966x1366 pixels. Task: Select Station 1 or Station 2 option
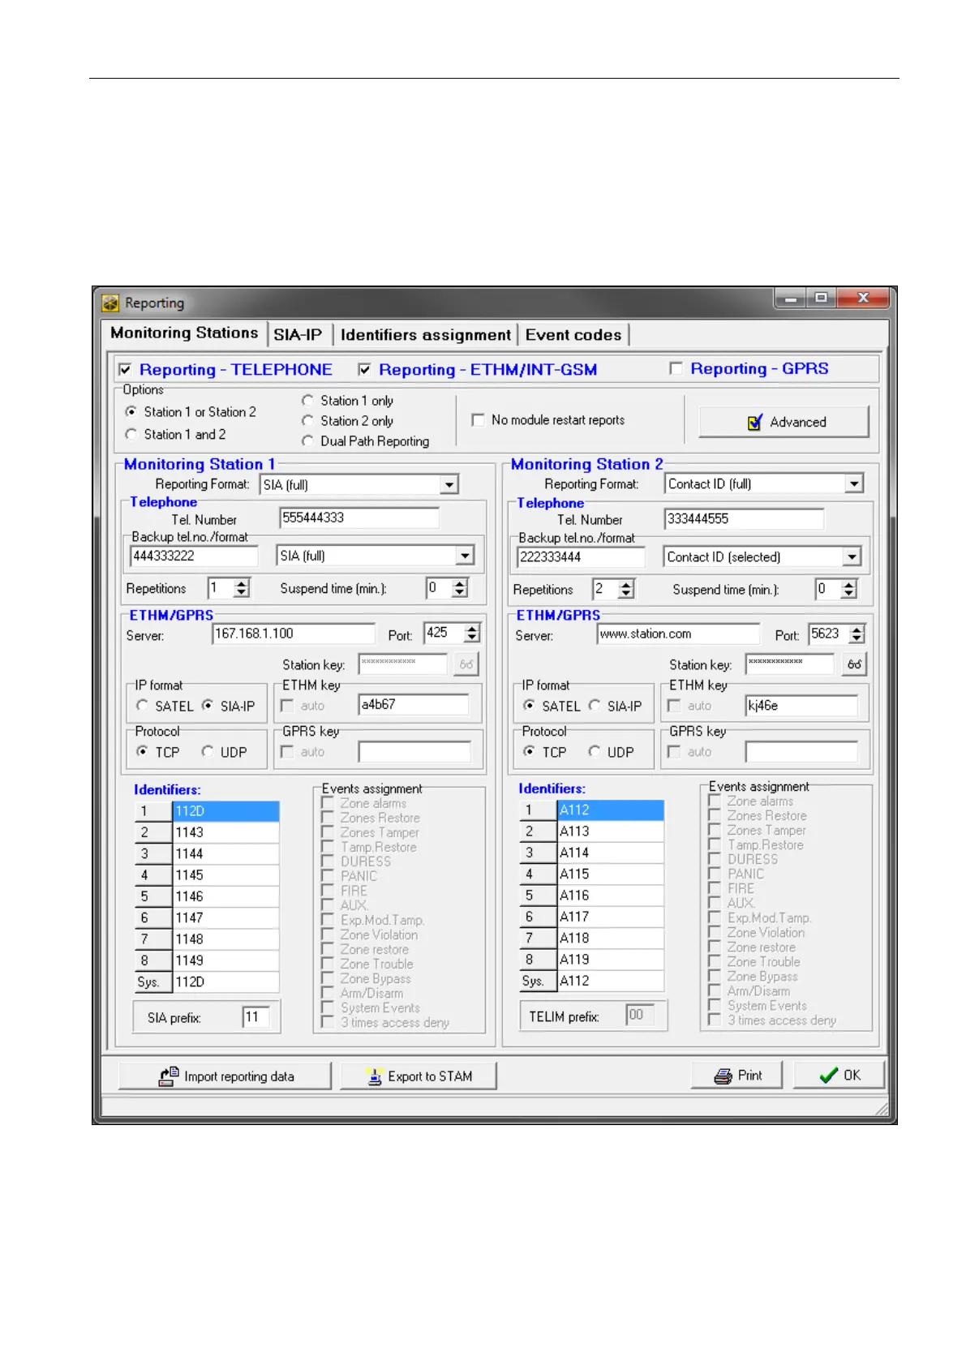click(x=131, y=412)
